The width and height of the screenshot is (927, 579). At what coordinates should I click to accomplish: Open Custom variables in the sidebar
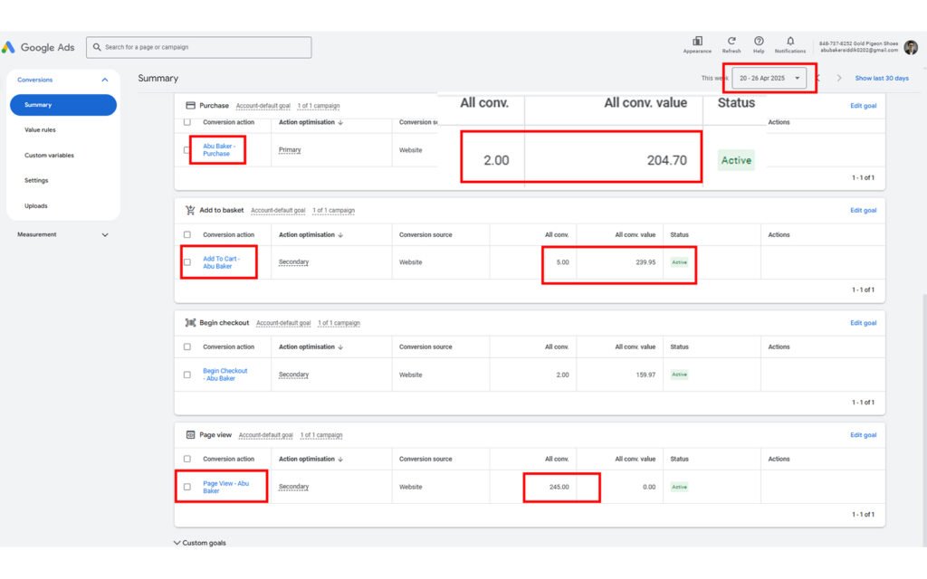point(49,156)
